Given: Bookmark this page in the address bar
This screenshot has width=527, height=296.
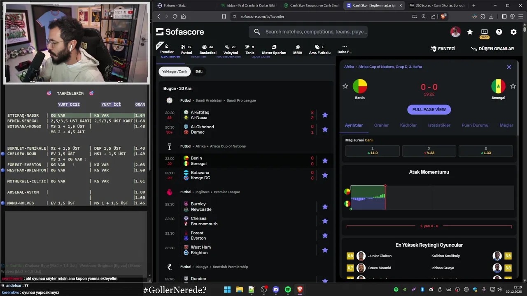Looking at the screenshot, I should point(224,16).
